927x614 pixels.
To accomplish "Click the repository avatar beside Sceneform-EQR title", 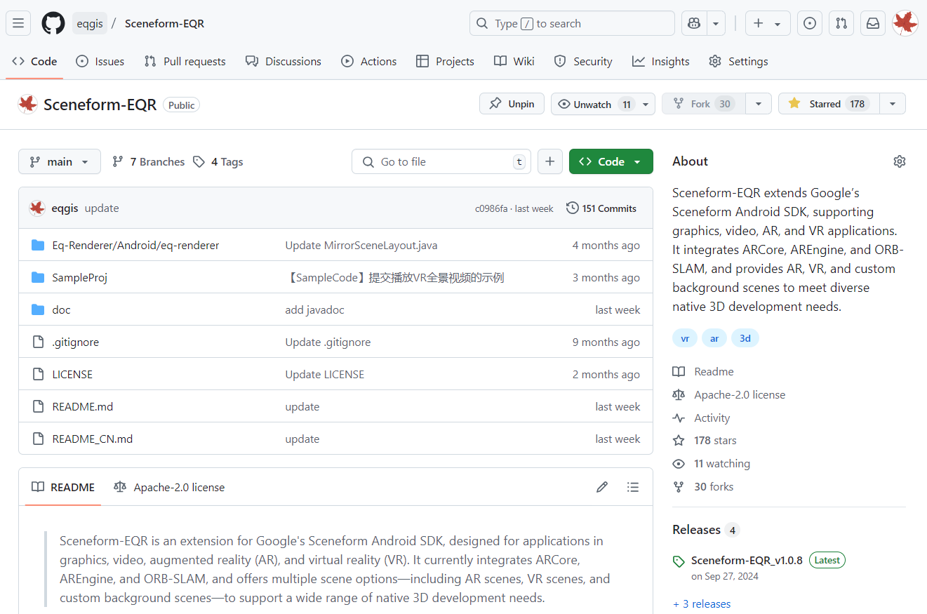I will click(x=27, y=105).
